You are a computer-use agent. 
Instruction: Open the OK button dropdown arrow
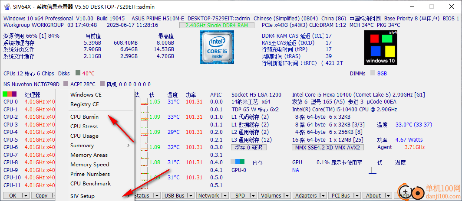[26, 196]
